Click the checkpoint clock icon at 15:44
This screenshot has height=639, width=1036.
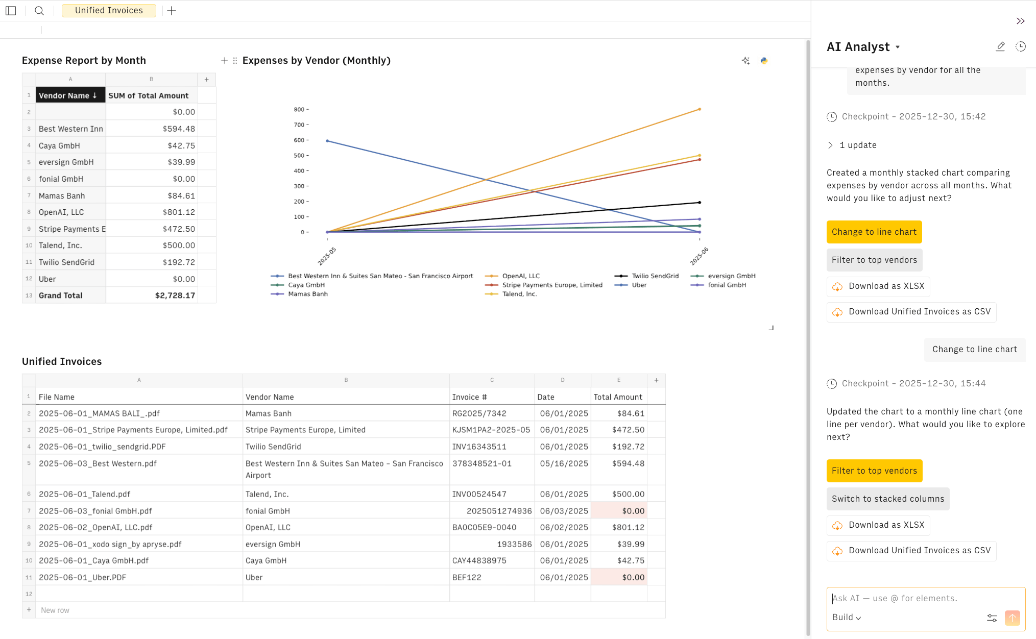point(831,383)
